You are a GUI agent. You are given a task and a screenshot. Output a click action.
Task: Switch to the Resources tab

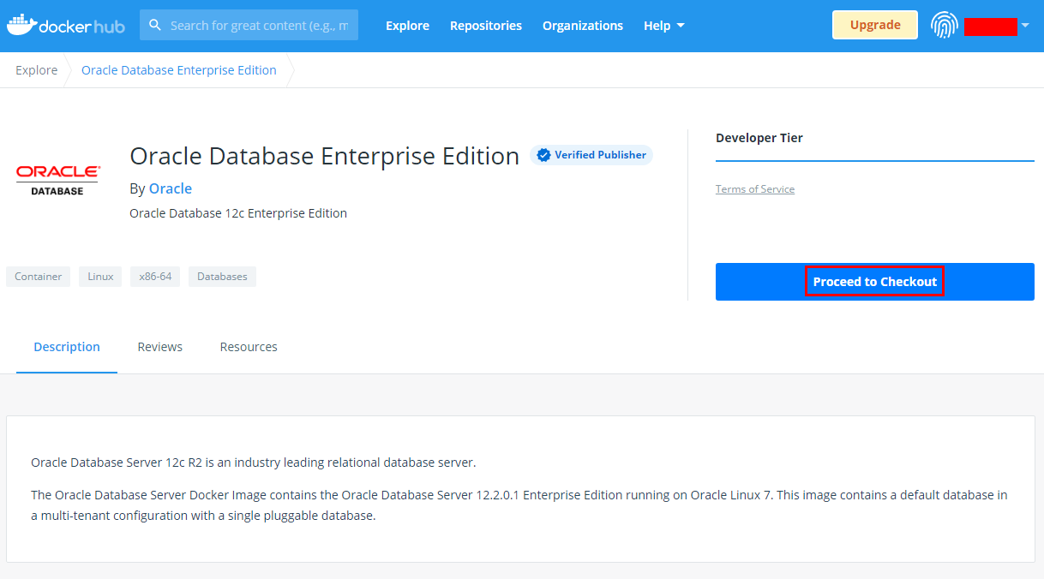click(249, 347)
